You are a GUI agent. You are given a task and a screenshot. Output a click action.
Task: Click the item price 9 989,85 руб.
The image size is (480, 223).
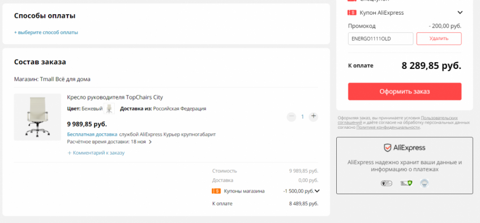tap(87, 124)
